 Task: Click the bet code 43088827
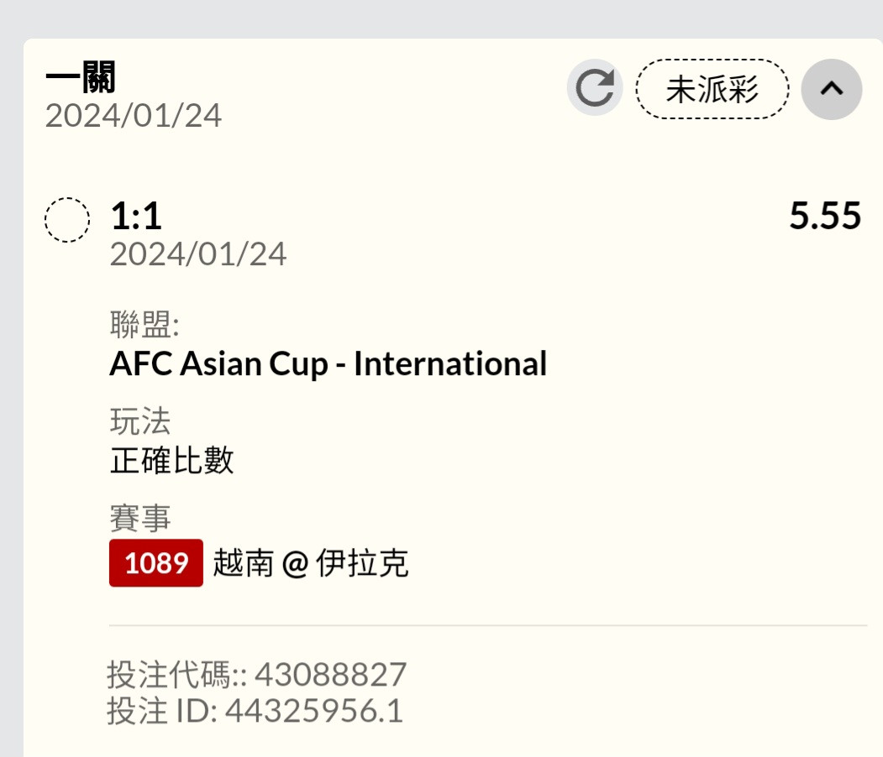pyautogui.click(x=331, y=674)
